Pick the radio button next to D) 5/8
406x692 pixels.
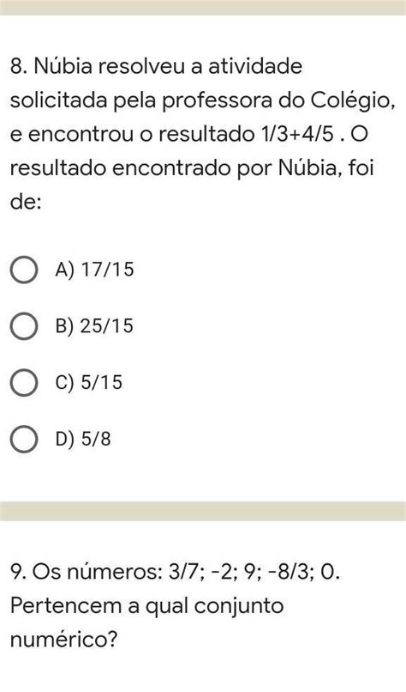23,439
